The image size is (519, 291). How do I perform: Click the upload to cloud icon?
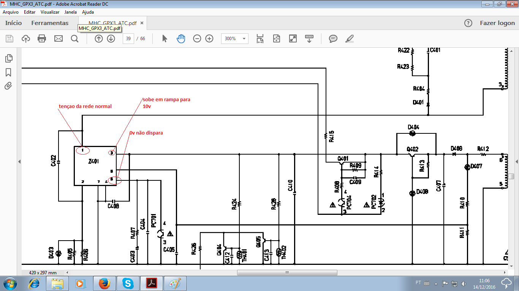[26, 39]
